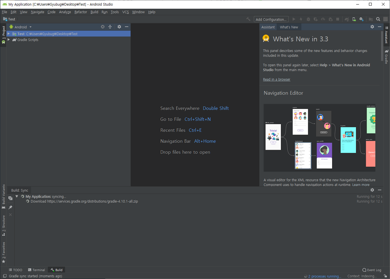The height and width of the screenshot is (279, 390).
Task: Open the Add Configuration selector
Action: (271, 19)
